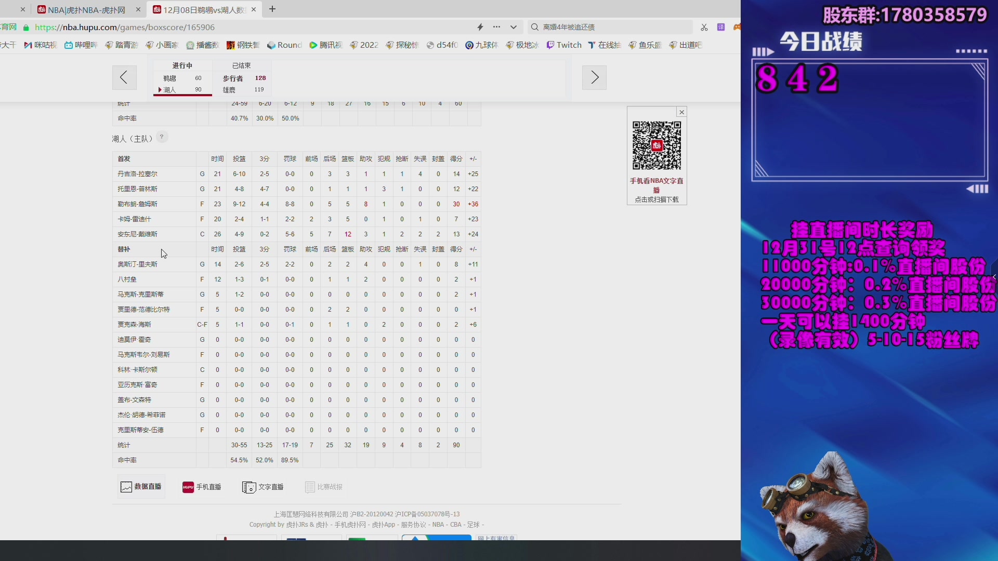This screenshot has width=998, height=561.
Task: Click the purple translate extension icon
Action: pos(721,27)
